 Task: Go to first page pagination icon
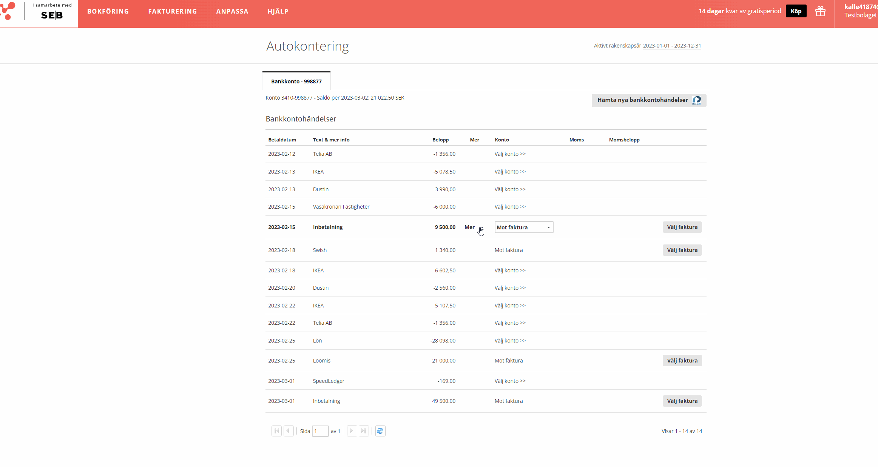click(276, 431)
